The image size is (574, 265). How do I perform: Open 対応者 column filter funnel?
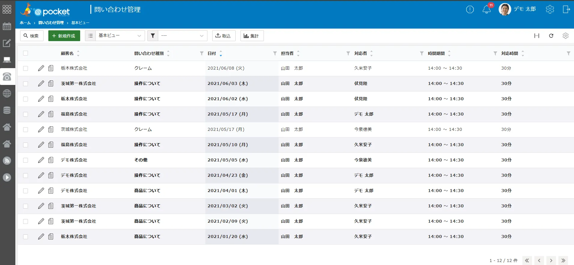coord(422,53)
